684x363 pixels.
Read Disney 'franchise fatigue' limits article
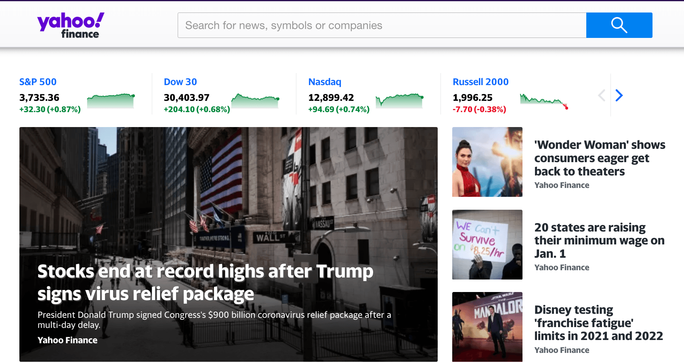pos(598,323)
